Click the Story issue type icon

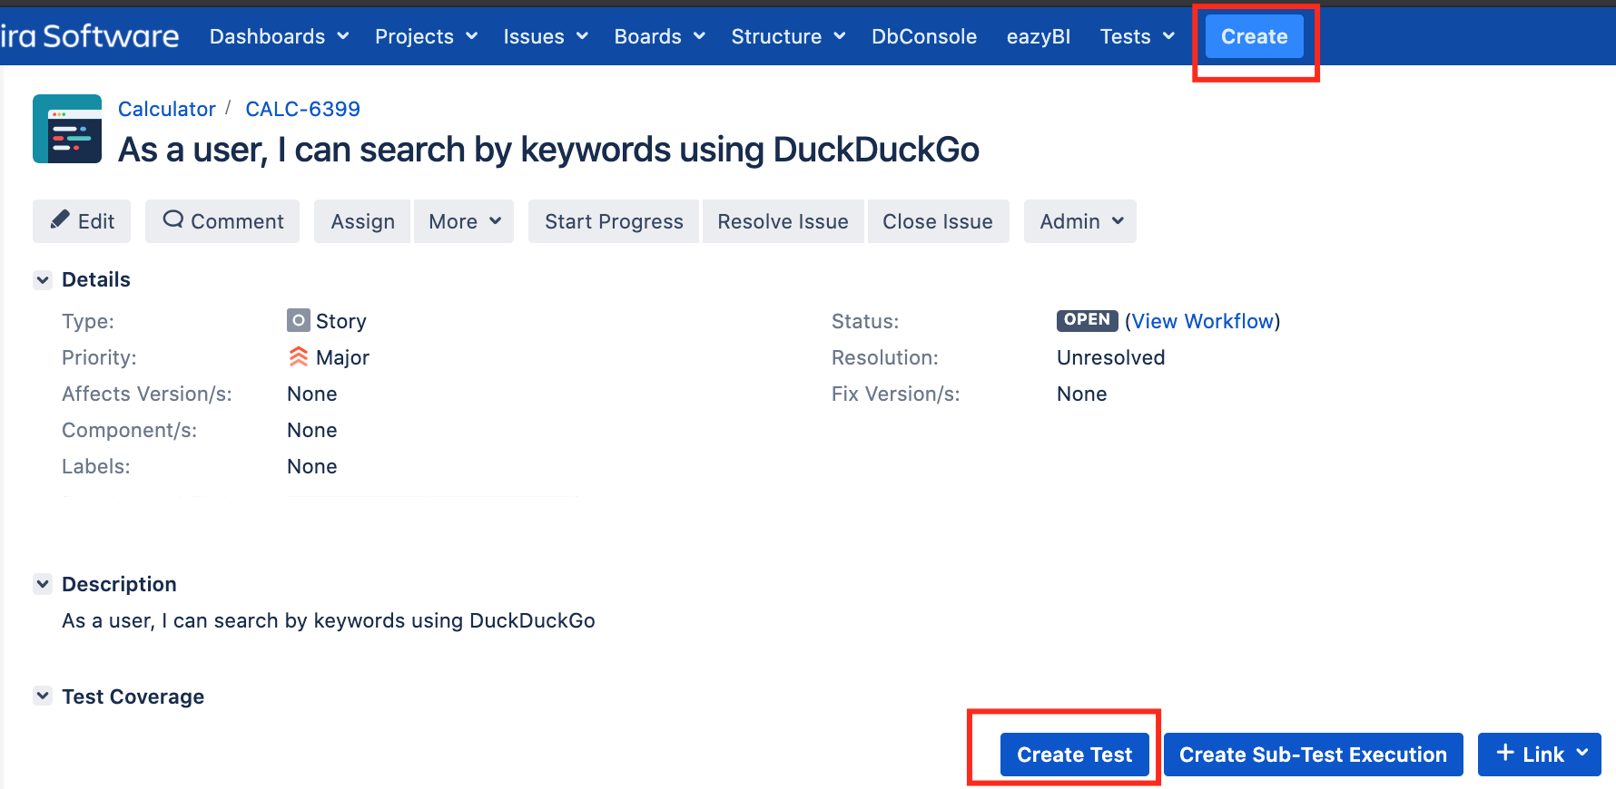298,320
